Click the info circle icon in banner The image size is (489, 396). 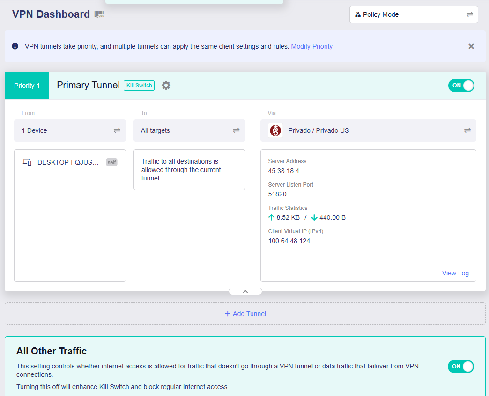click(15, 46)
